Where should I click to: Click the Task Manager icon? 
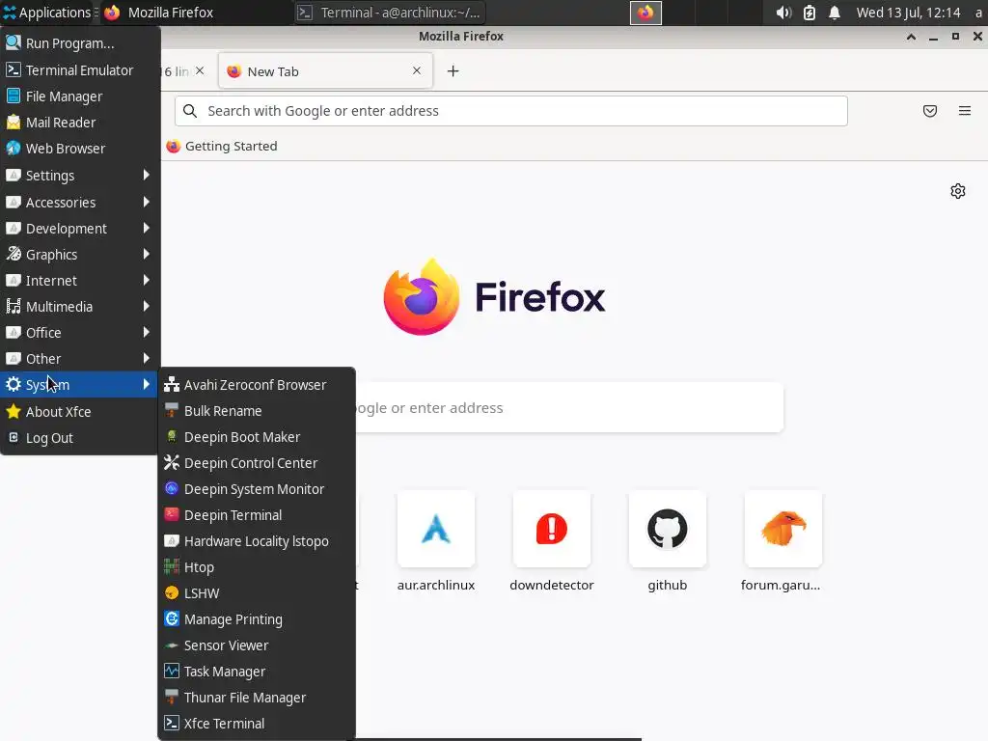(x=172, y=672)
